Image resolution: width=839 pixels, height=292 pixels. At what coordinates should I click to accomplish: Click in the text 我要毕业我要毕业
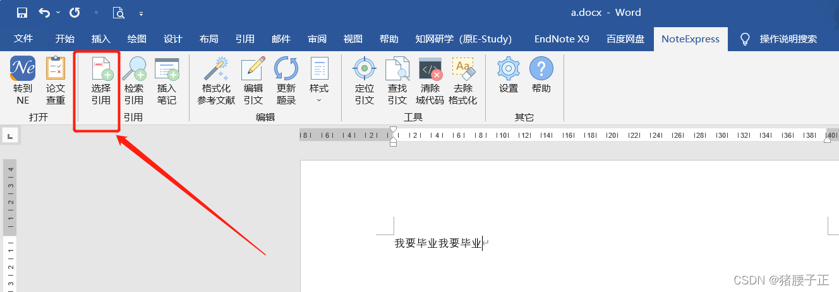[x=438, y=243]
